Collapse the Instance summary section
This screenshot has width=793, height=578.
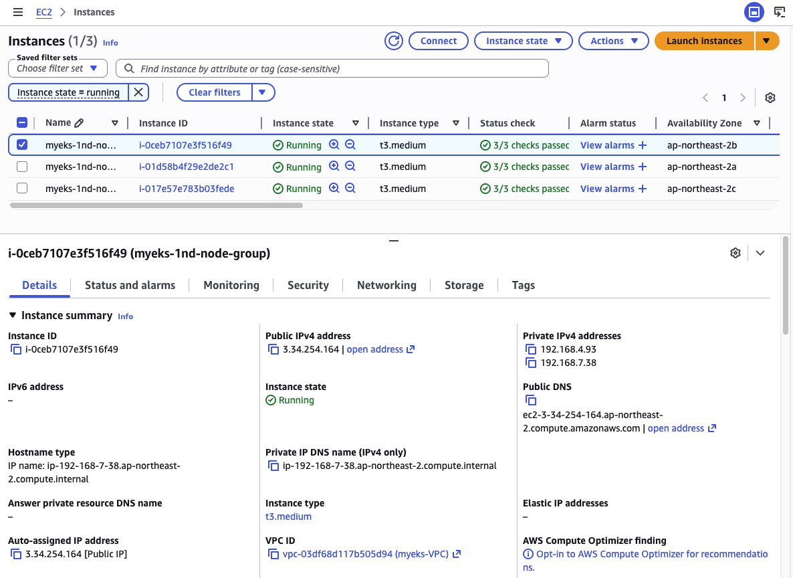click(x=13, y=315)
